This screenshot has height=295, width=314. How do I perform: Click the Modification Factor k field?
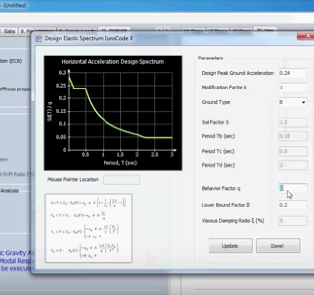coord(292,88)
